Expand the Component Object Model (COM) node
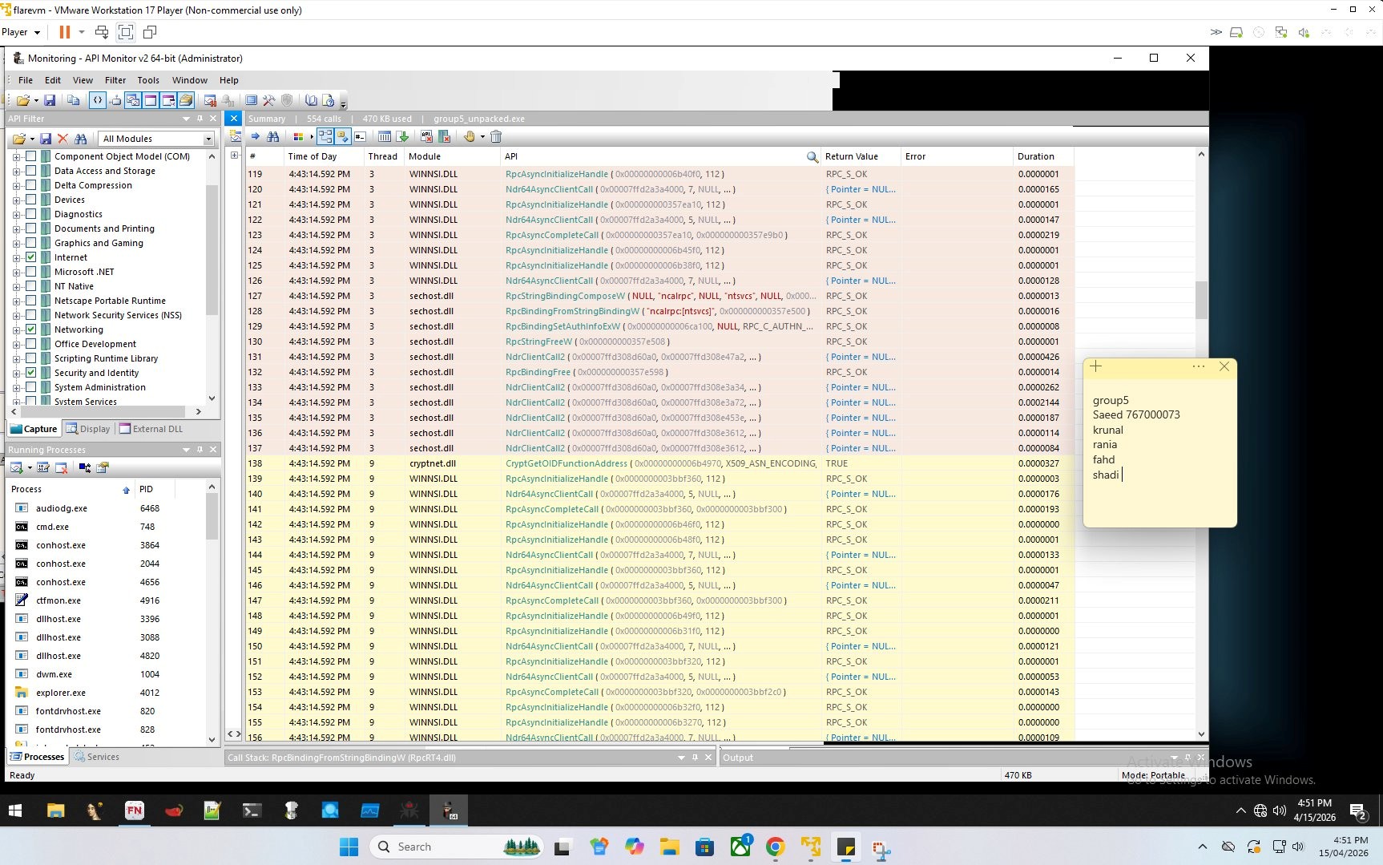 16,157
